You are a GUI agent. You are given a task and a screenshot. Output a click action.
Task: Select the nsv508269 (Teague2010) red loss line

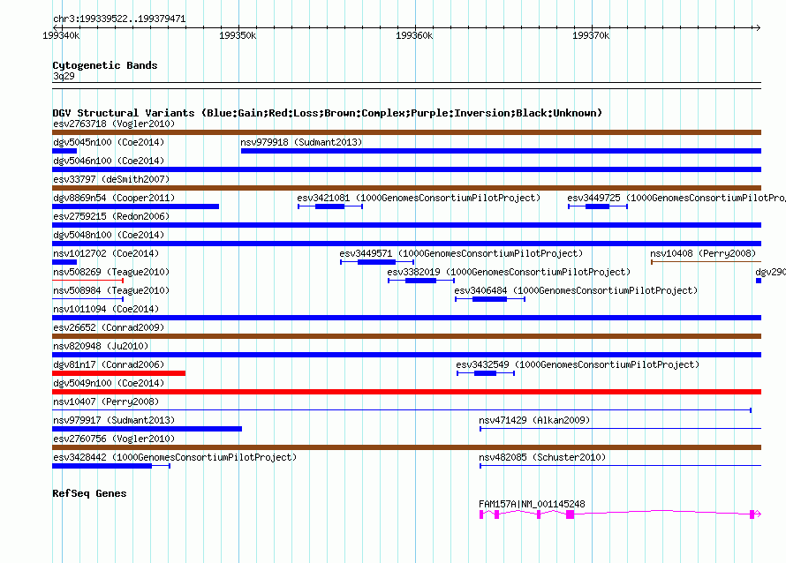[87, 281]
